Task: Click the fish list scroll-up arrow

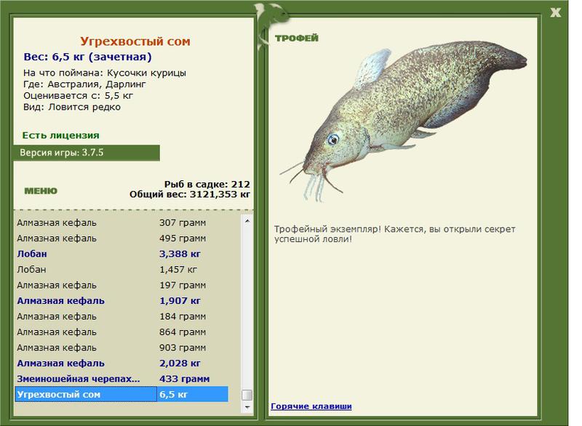Action: [x=247, y=221]
